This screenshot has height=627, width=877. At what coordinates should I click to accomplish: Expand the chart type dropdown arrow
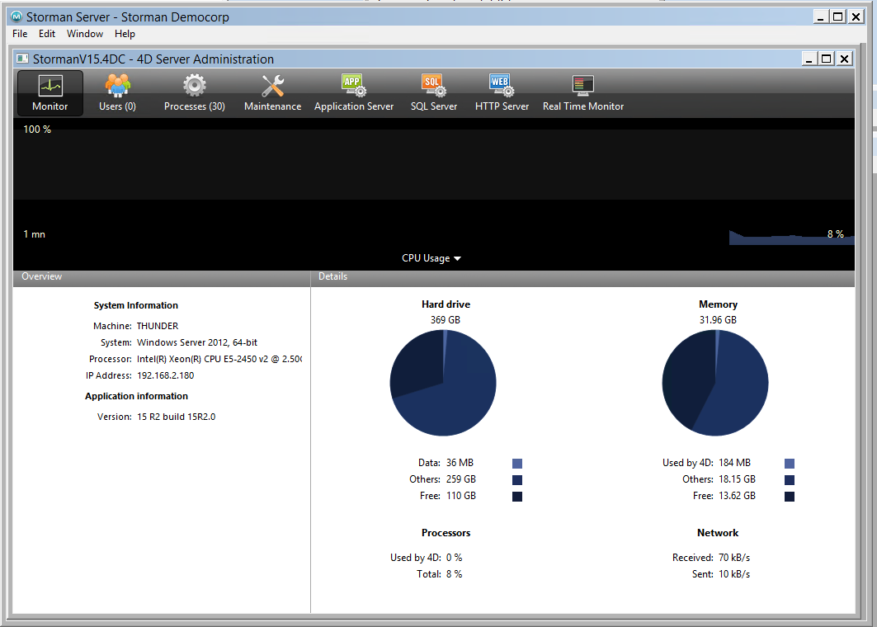pos(457,258)
